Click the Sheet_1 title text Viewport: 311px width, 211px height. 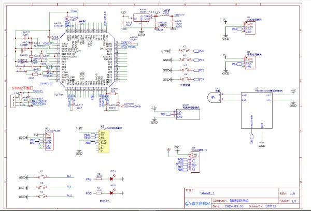(x=207, y=193)
